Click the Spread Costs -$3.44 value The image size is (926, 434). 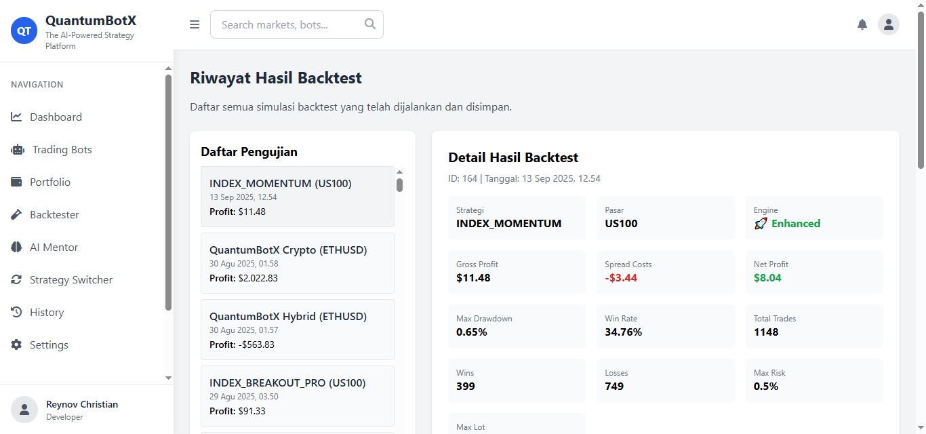[x=621, y=278]
